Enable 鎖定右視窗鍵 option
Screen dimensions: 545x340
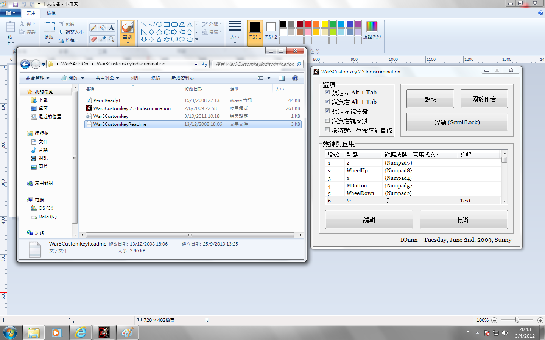(327, 121)
